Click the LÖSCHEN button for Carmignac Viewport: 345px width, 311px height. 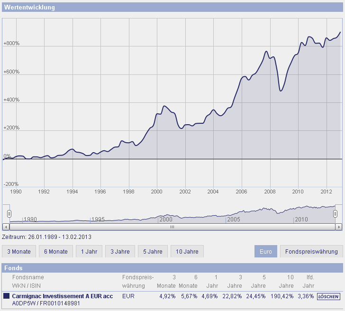pyautogui.click(x=328, y=296)
